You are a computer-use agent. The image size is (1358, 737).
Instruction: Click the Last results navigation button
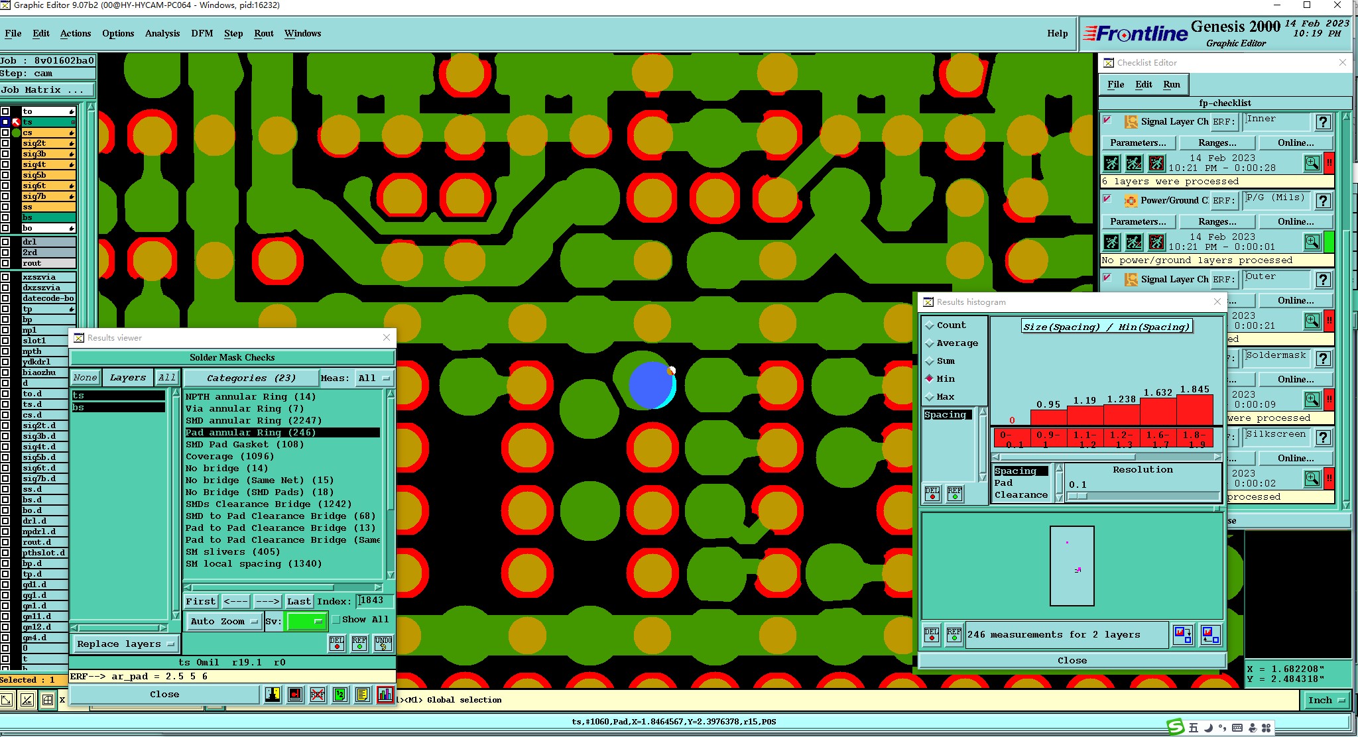298,601
